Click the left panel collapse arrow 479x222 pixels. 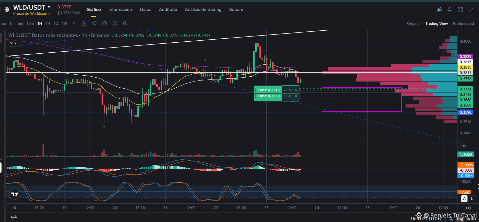[x=4, y=202]
